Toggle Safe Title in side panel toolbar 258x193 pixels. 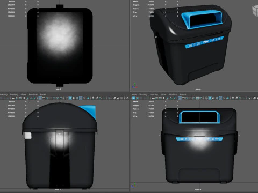pyautogui.click(x=200, y=98)
